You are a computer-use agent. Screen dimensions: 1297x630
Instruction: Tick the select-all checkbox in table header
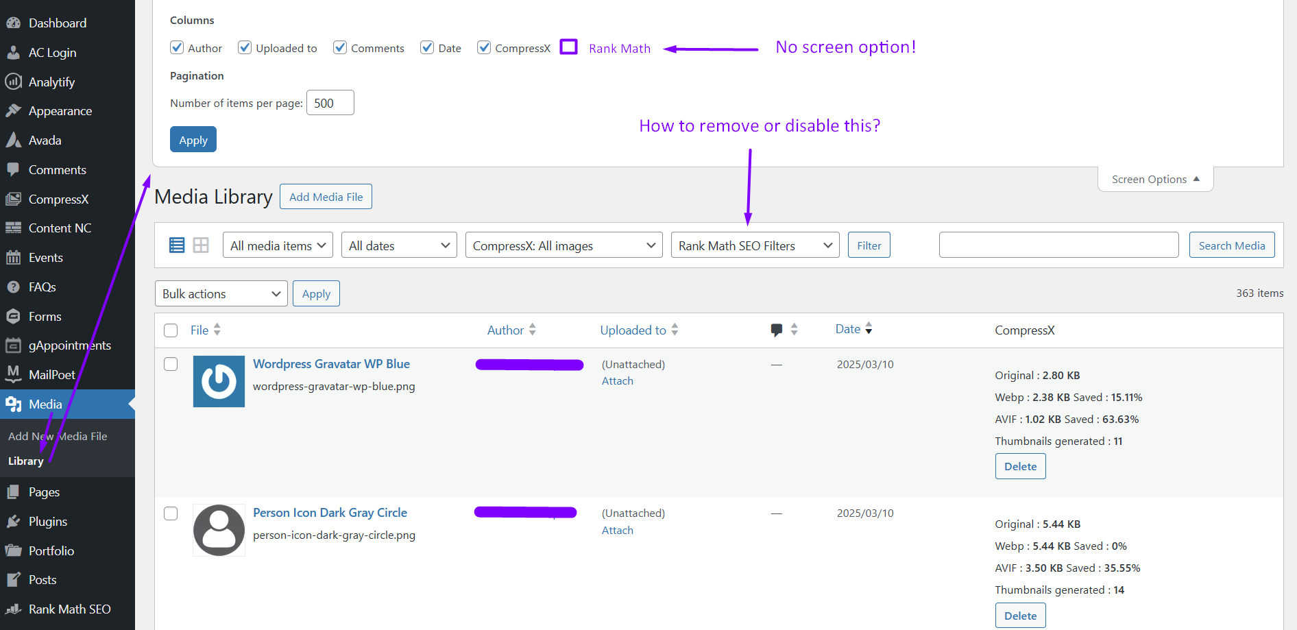point(171,330)
